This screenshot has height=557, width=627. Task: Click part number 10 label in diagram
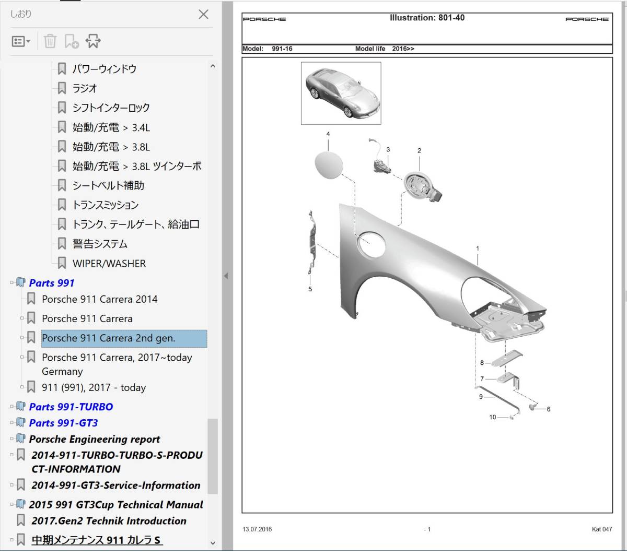493,417
